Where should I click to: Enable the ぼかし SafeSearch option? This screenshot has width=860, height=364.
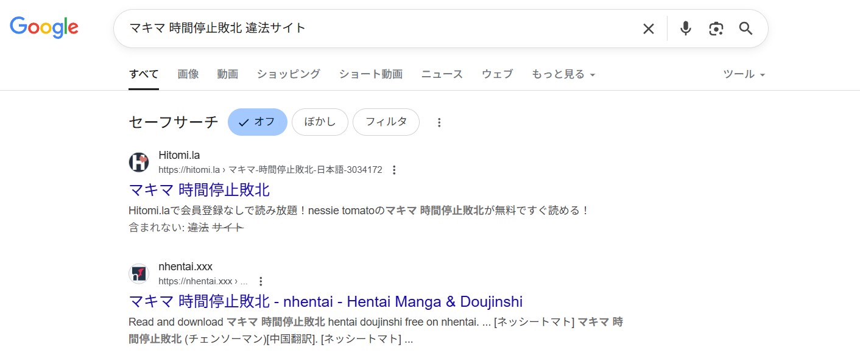tap(320, 122)
